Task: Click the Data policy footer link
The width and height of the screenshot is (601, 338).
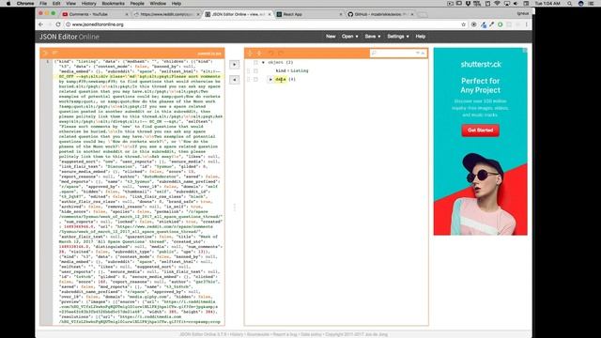Action: [311, 334]
